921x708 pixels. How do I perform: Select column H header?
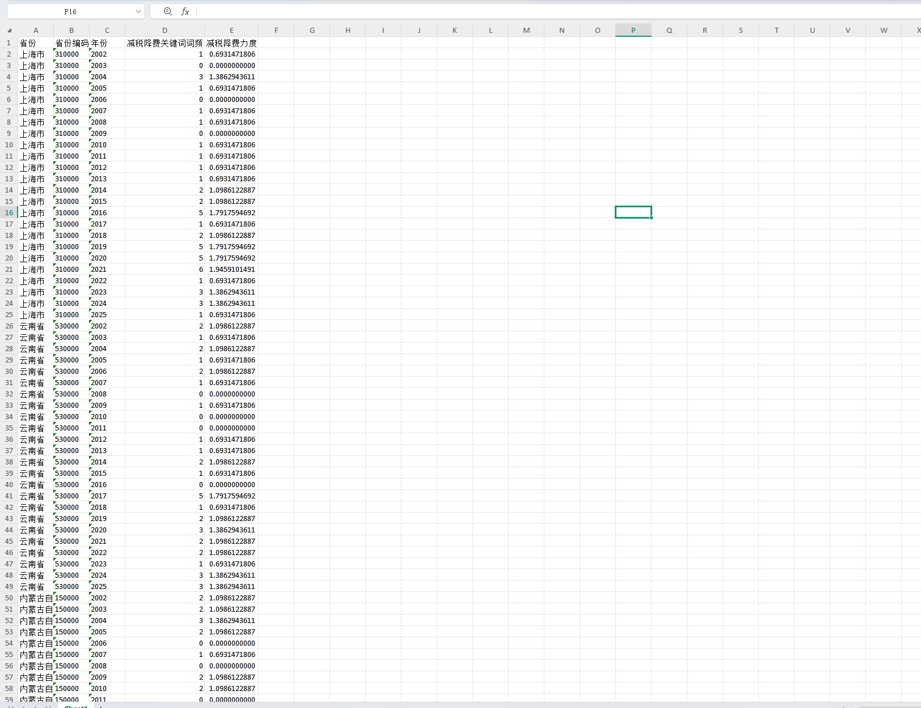tap(348, 31)
